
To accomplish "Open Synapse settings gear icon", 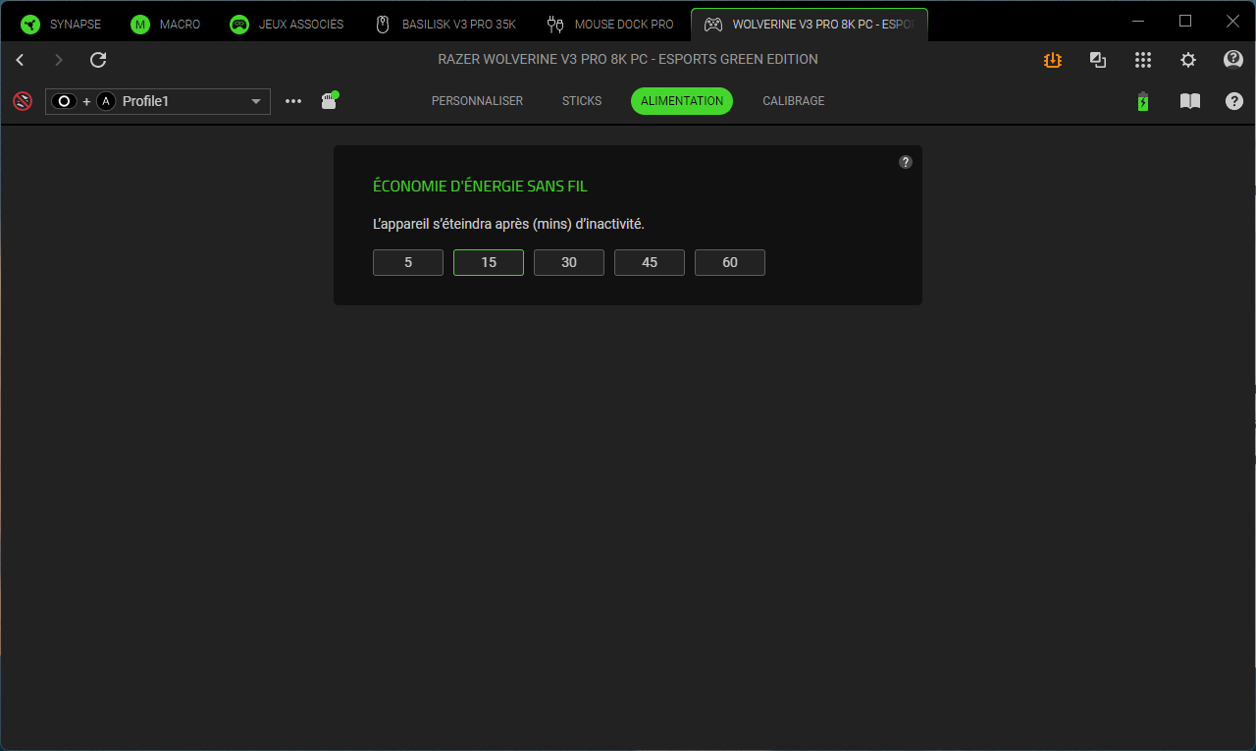I will coord(1188,60).
